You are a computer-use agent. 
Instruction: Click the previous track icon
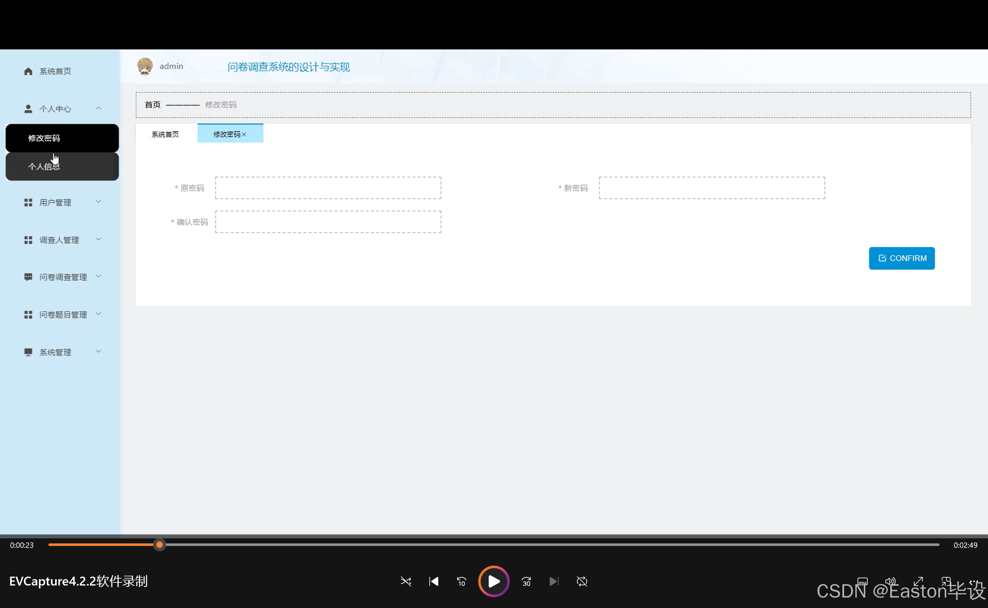[434, 581]
